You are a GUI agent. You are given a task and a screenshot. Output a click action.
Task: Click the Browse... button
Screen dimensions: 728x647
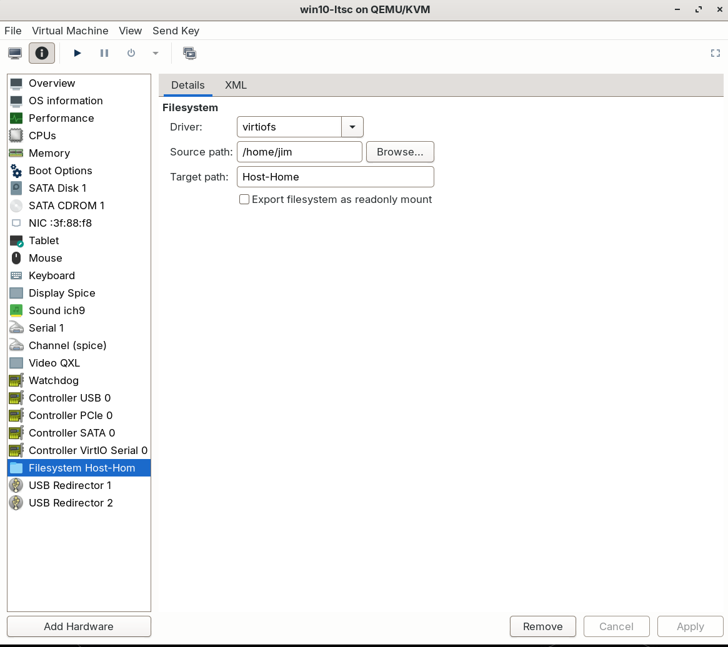point(400,152)
